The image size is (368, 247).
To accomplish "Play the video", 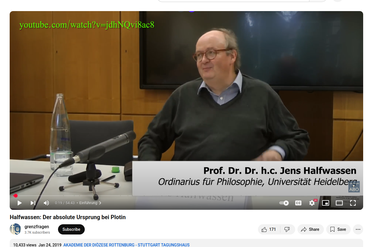I will tap(20, 203).
